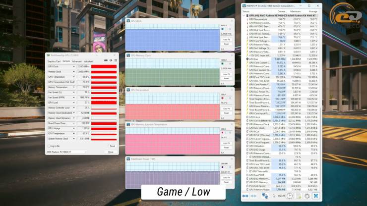
Task: Click Auto Fit on GPU Clock graph
Action: pyautogui.click(x=226, y=39)
